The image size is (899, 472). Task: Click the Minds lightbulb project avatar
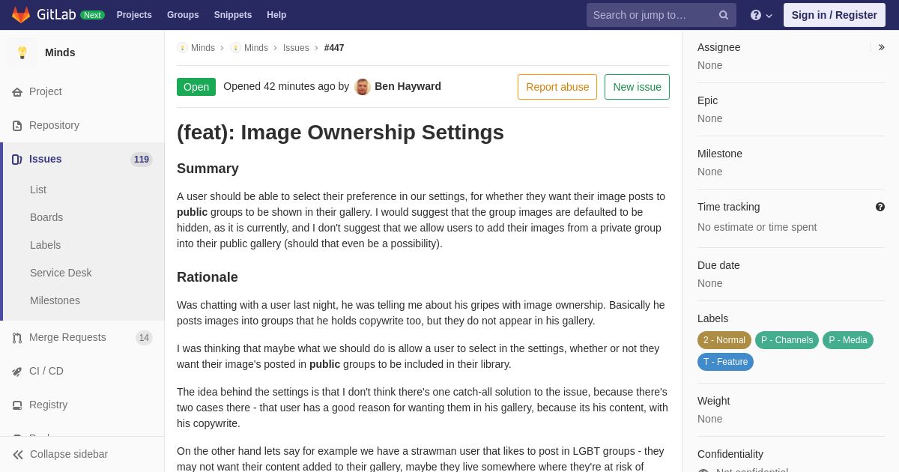pos(22,52)
